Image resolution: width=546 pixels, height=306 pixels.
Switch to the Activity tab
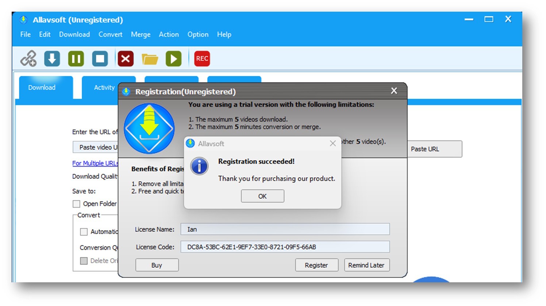coord(104,88)
